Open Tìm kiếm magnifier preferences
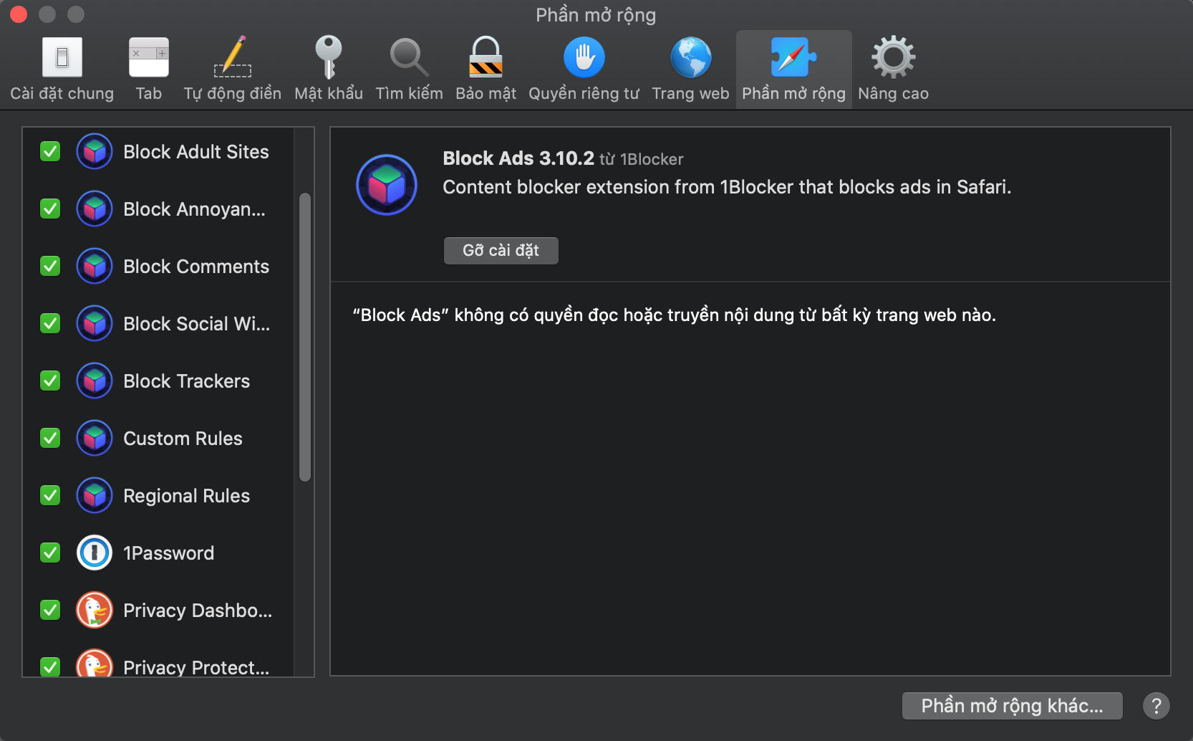The image size is (1193, 741). click(409, 69)
